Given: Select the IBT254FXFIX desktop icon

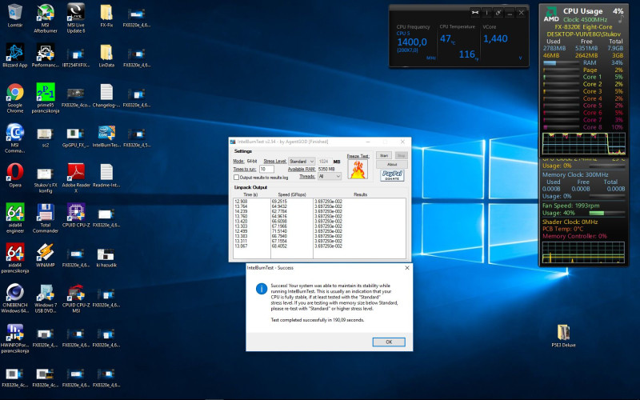Looking at the screenshot, I should 76,54.
